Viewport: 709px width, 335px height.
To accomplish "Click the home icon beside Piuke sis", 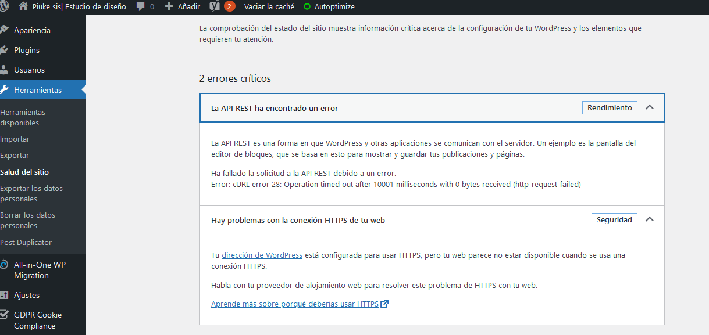I will coord(23,6).
